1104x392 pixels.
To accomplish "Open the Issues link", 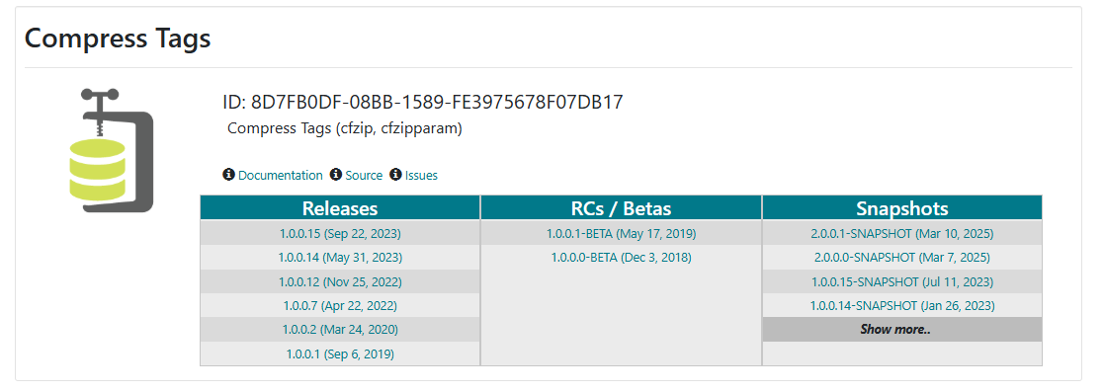I will [x=421, y=175].
